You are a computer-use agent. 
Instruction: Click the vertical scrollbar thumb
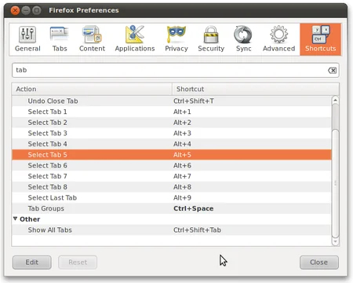(335, 183)
